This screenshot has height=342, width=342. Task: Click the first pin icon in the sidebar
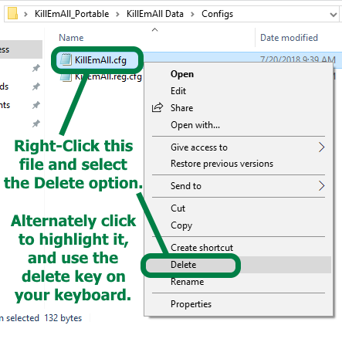(x=36, y=68)
